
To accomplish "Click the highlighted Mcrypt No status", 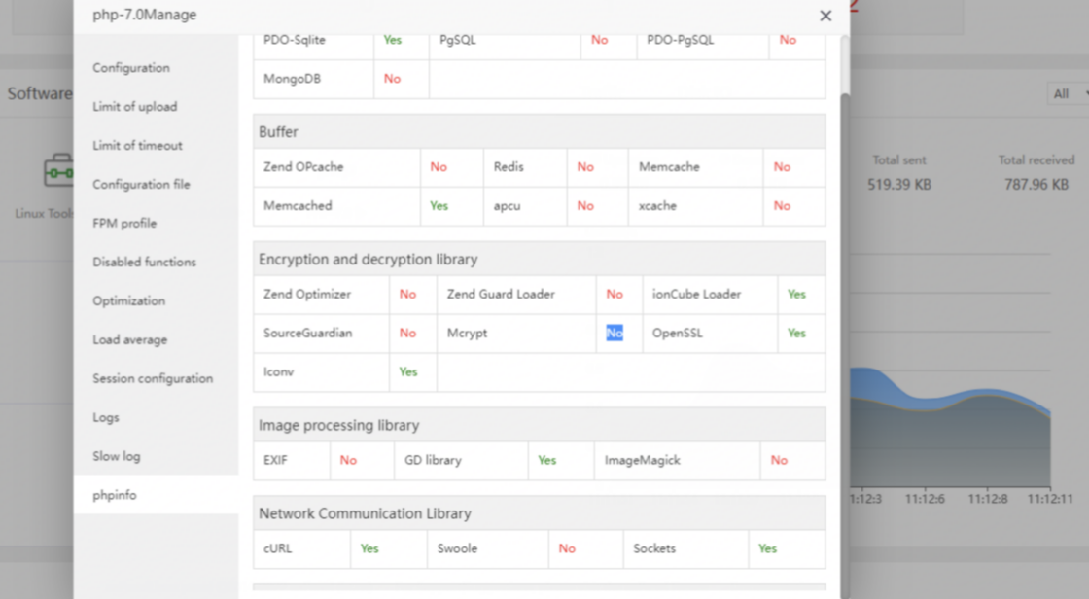I will 615,334.
